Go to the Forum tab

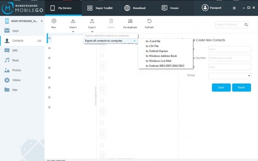(170, 8)
